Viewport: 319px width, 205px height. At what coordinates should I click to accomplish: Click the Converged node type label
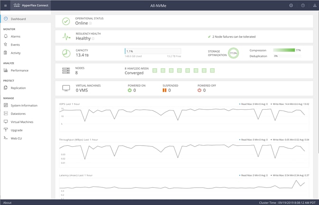point(134,73)
